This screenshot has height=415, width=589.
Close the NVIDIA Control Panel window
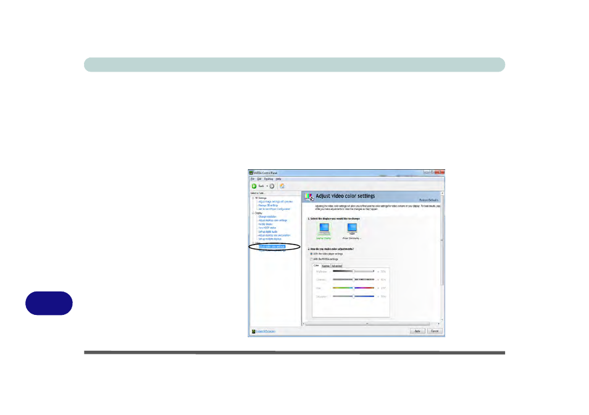pyautogui.click(x=440, y=172)
